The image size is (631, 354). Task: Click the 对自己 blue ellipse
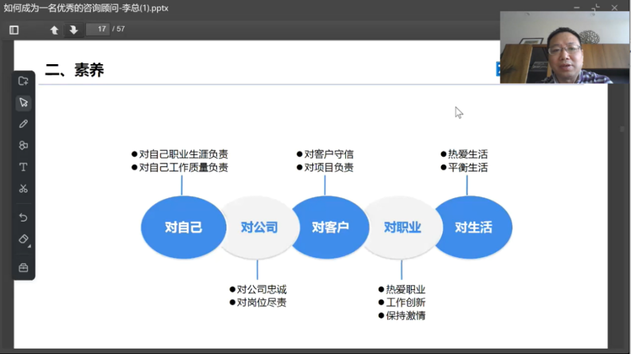click(x=184, y=227)
